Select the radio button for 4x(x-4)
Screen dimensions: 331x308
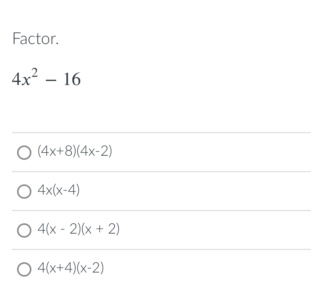[x=24, y=191]
